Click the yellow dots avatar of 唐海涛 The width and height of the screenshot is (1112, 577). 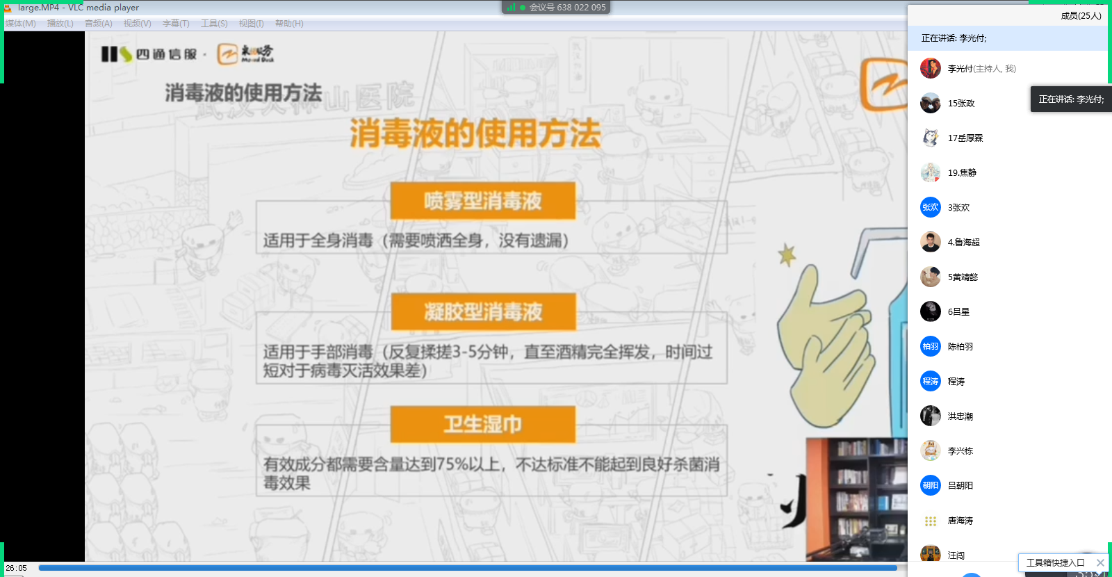pos(931,520)
